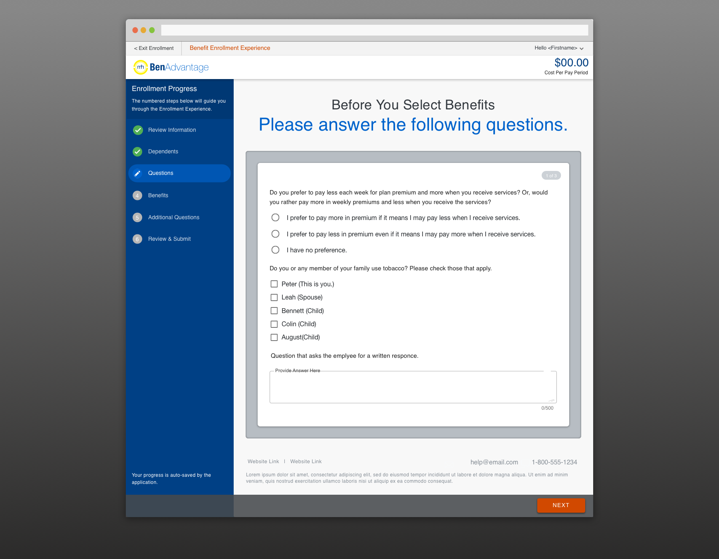Click green checkmark beside Dependents
The image size is (719, 559).
point(137,152)
